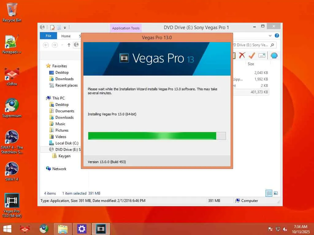Click the muted volume tray icon
The height and width of the screenshot is (235, 314).
coord(285,229)
